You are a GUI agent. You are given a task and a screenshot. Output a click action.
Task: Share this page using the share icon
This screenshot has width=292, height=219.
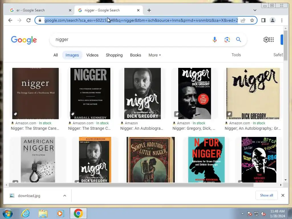click(243, 20)
